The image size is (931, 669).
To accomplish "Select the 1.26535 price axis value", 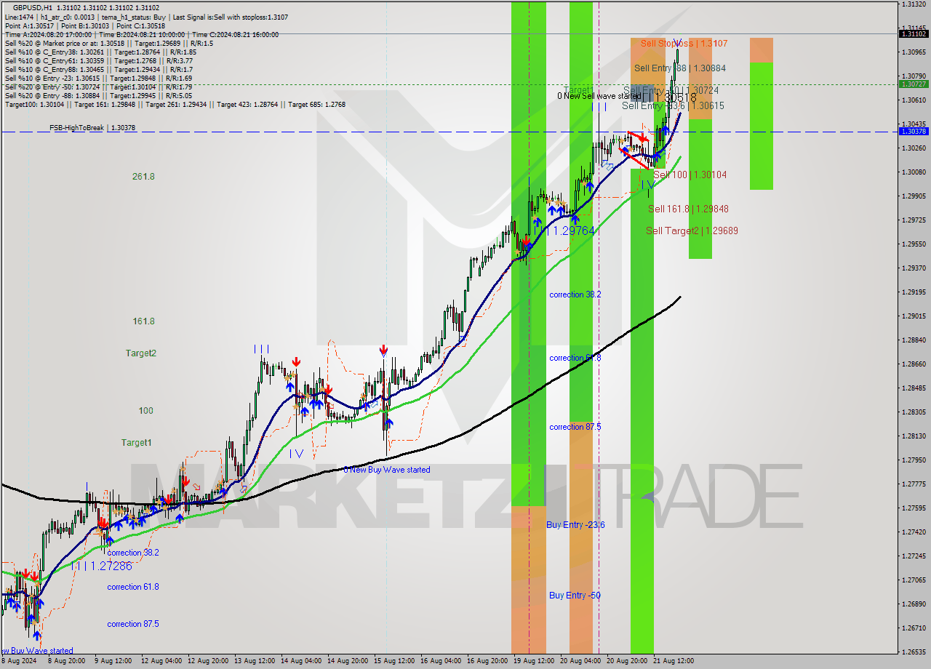I will pyautogui.click(x=914, y=652).
